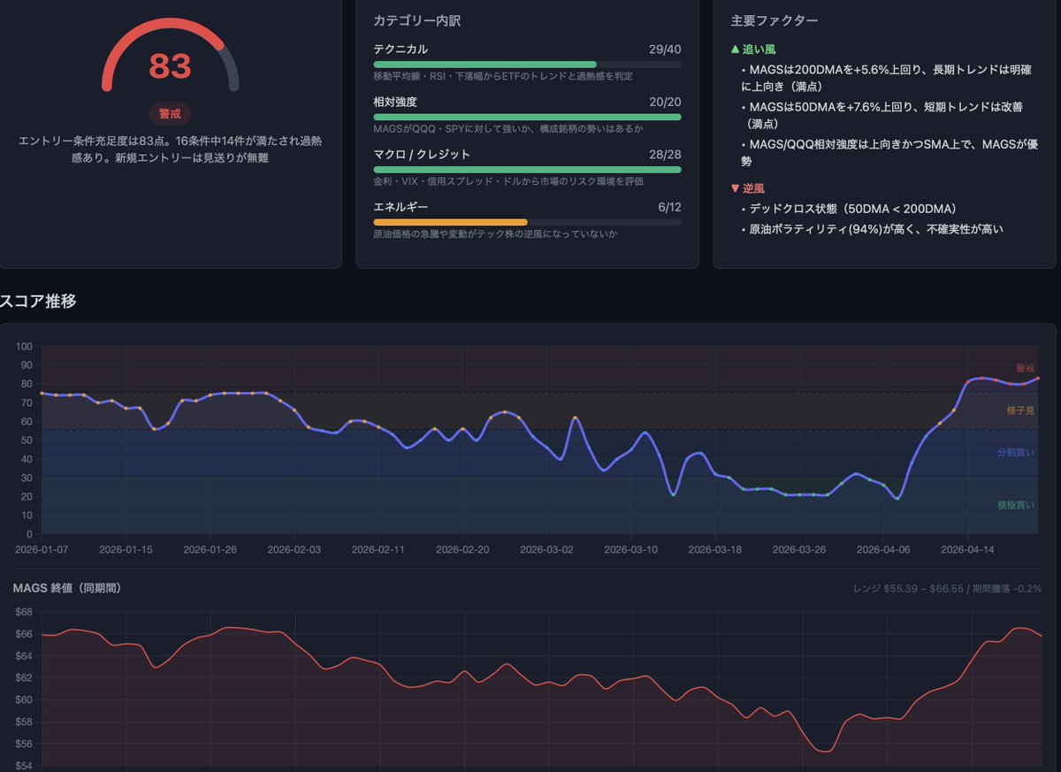Click the red triangle icon beside 逆風
1061x772 pixels.
click(735, 187)
